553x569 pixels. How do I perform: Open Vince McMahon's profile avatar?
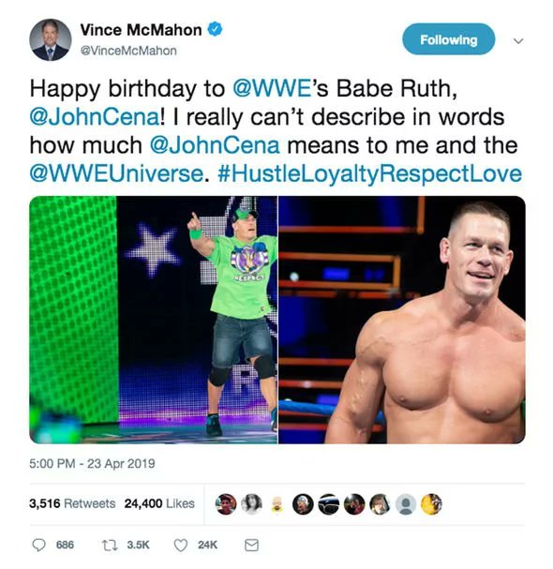(x=50, y=40)
